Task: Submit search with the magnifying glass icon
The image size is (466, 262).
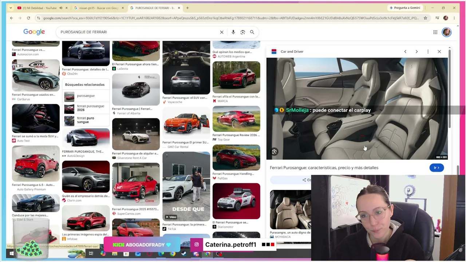Action: 252,32
